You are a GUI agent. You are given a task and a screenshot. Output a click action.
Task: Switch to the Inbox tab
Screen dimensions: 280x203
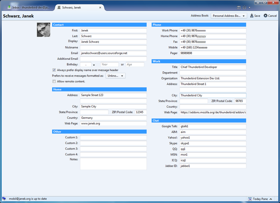tap(28, 8)
